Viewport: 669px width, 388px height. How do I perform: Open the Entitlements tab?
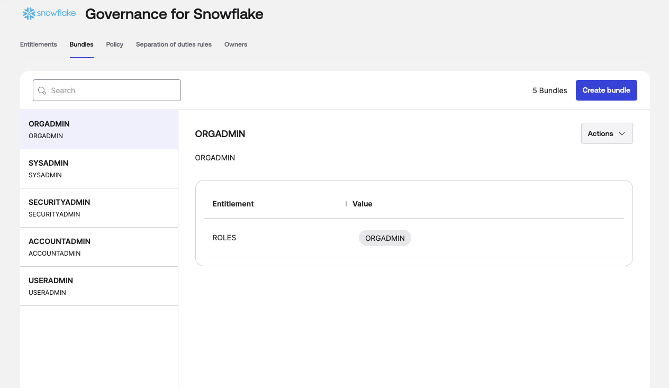click(39, 44)
